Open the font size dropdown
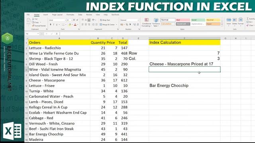255x143 pixels. click(72, 20)
